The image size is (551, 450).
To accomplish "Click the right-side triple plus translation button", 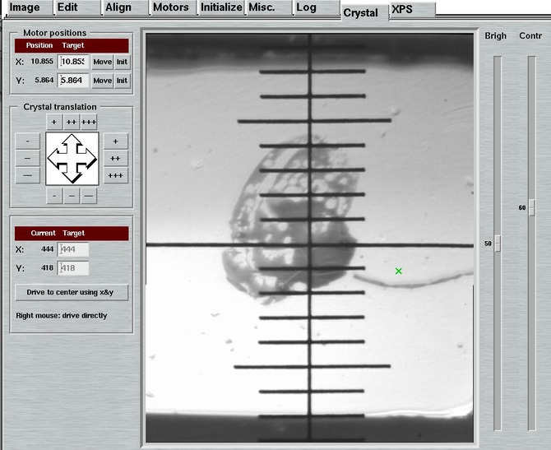I will pos(116,175).
